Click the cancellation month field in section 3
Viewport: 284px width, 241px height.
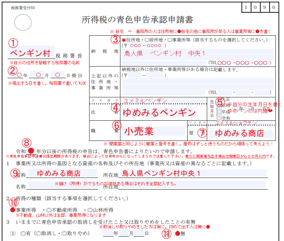[124, 233]
